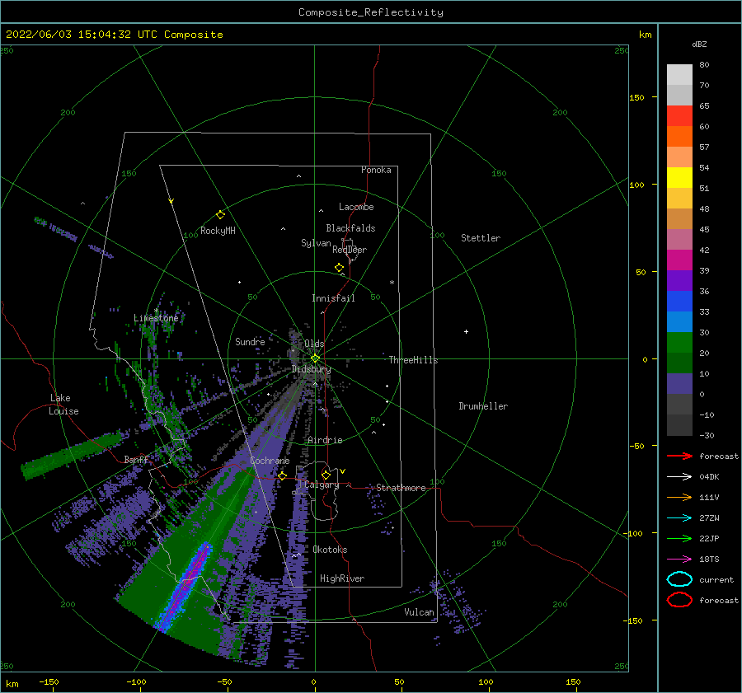Click the magenta 18TS arrow icon
This screenshot has height=693, width=742.
coord(679,560)
